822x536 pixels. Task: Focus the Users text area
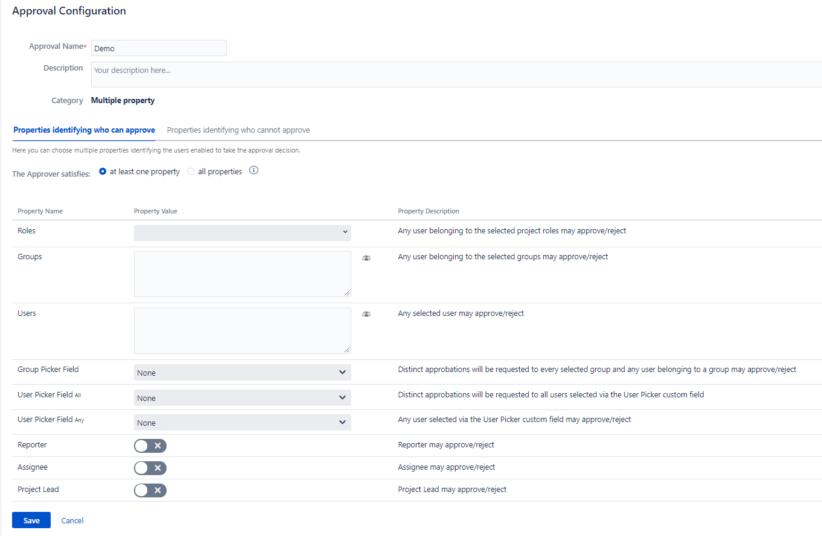242,330
